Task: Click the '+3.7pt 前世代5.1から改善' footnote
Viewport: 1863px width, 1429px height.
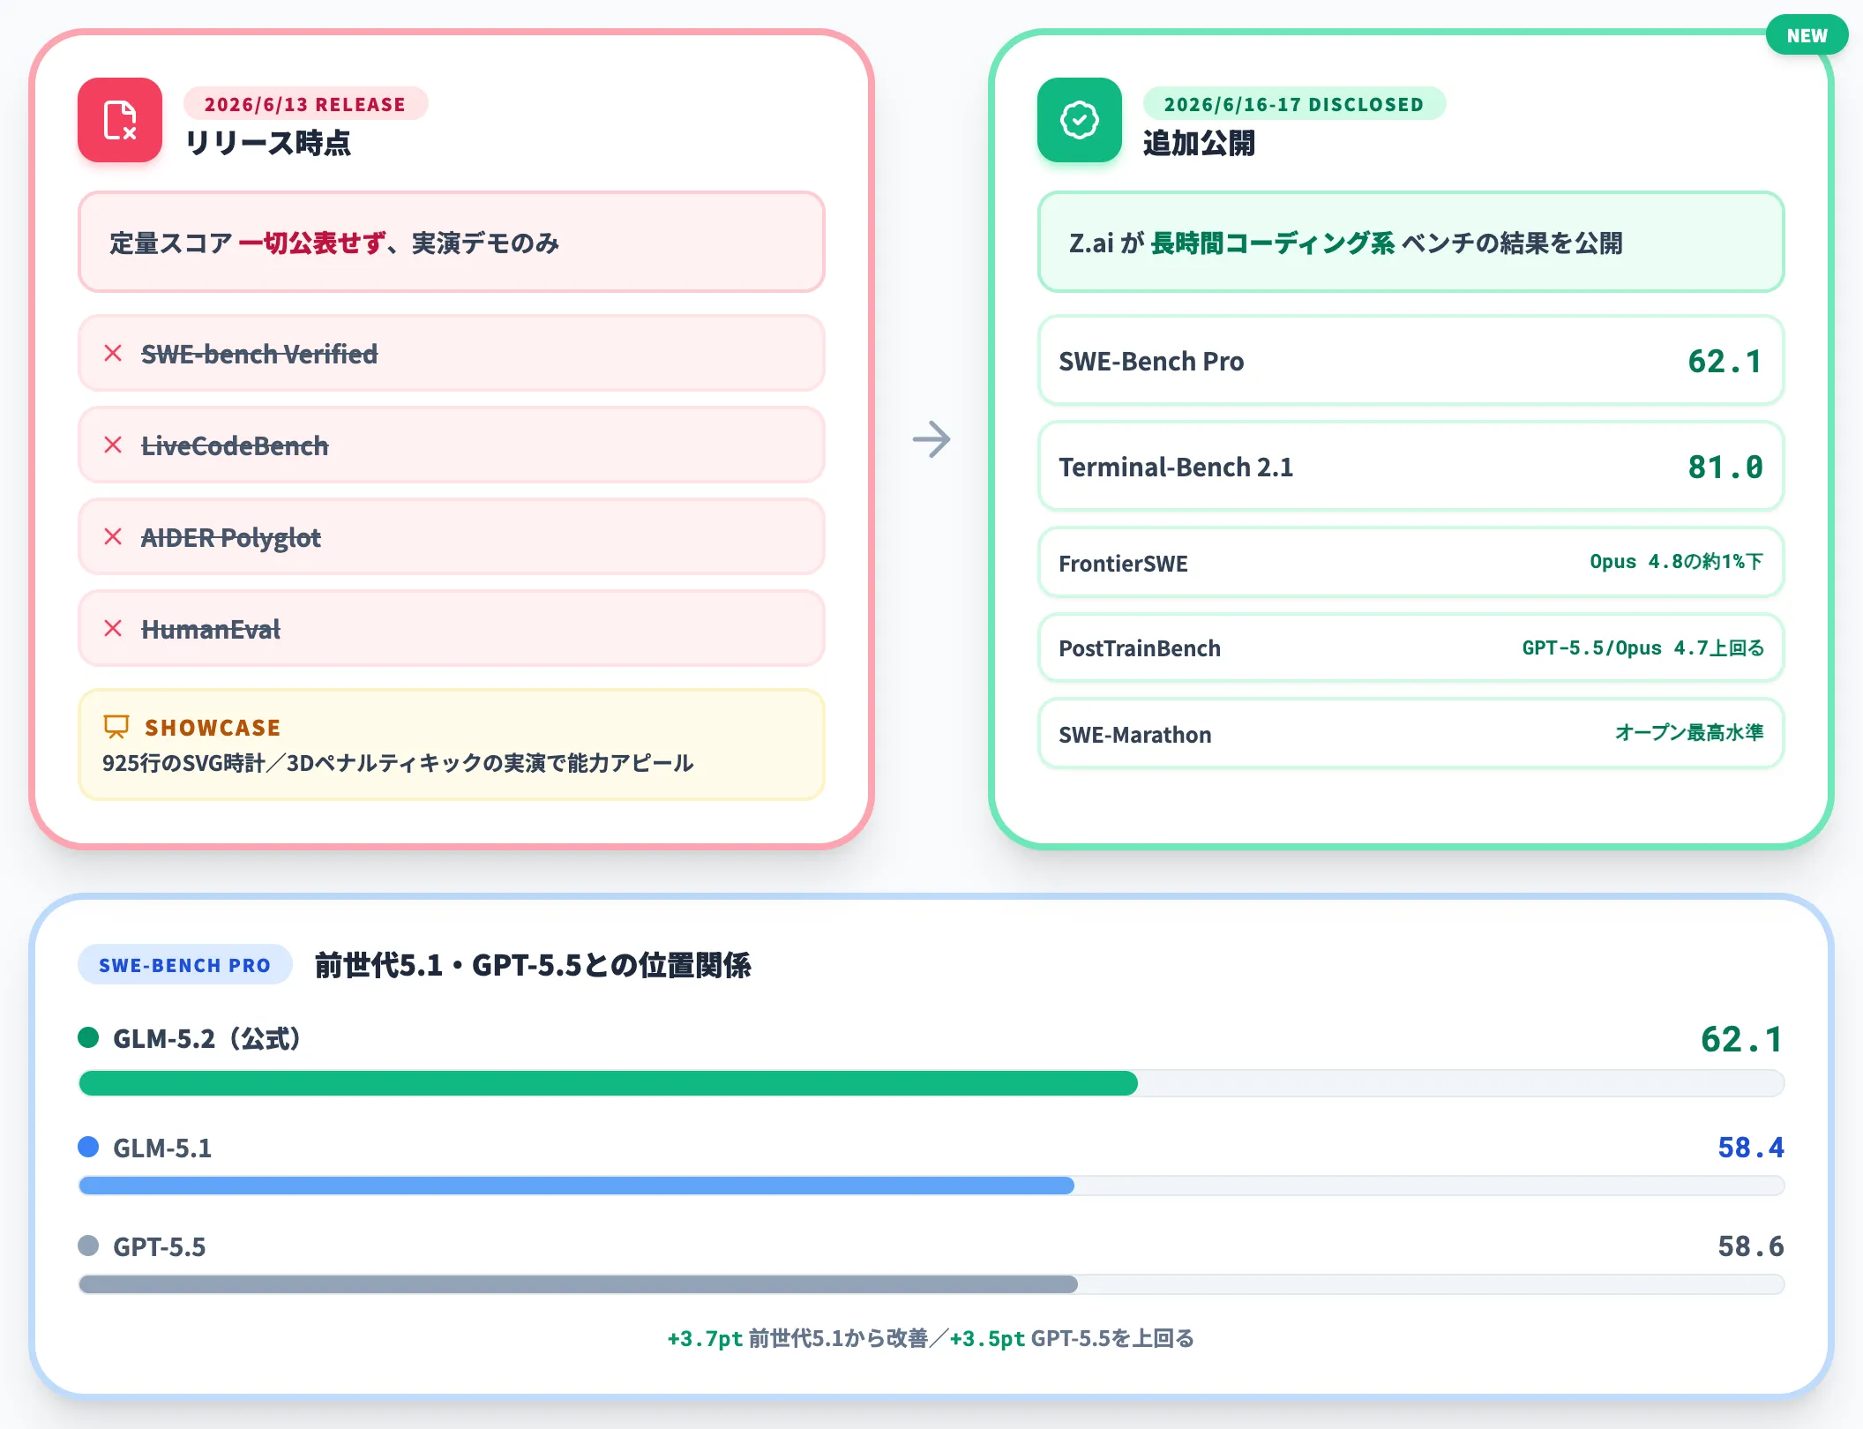Action: (798, 1339)
